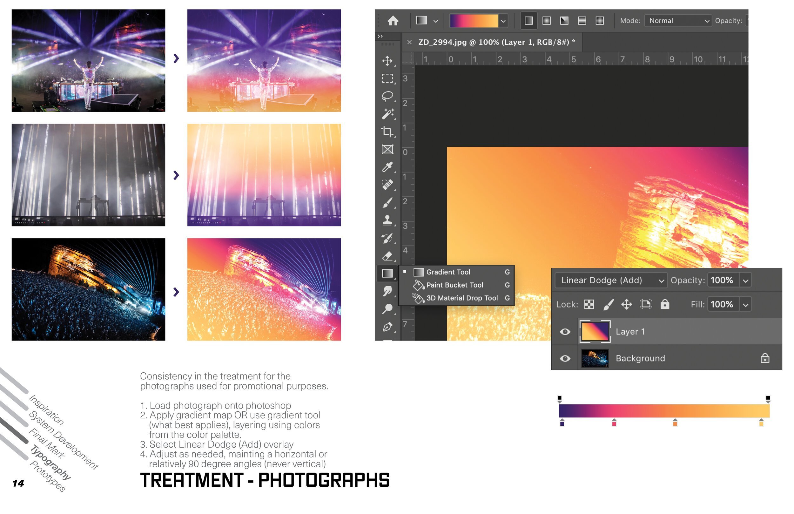Open the Mode Normal dropdown
Viewport: 794px width, 514px height.
click(x=678, y=21)
